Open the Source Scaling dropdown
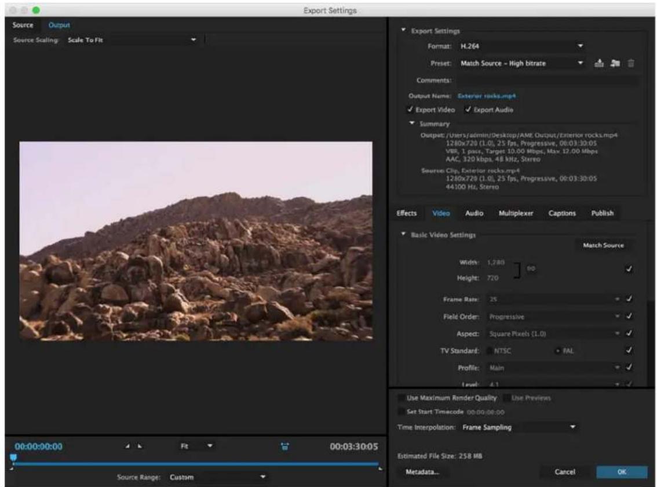Screen dimensions: 657x487 (132, 40)
